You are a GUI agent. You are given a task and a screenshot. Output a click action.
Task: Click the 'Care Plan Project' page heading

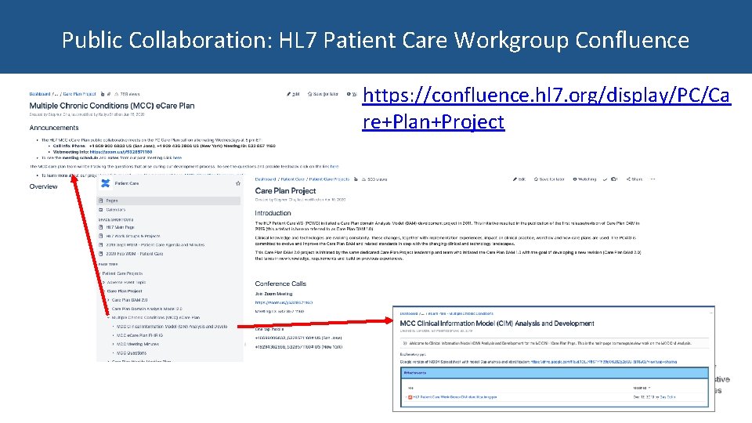tap(285, 191)
